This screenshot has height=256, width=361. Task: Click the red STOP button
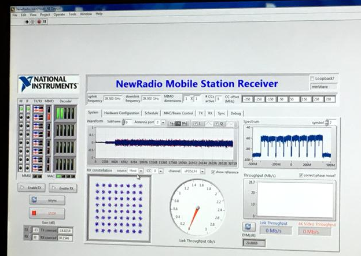click(x=47, y=213)
